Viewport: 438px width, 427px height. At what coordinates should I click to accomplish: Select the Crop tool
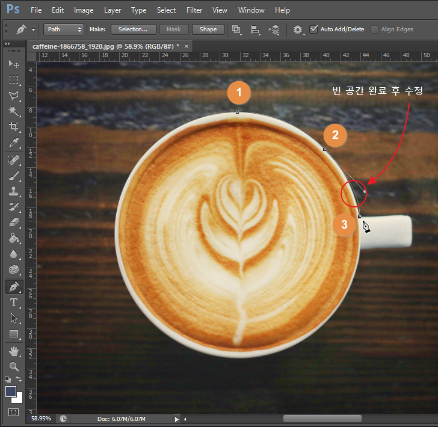click(13, 126)
